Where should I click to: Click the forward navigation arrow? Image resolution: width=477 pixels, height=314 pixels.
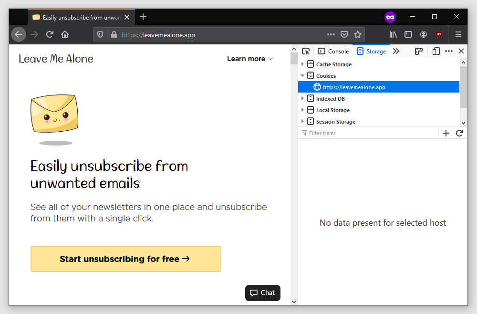tap(34, 34)
